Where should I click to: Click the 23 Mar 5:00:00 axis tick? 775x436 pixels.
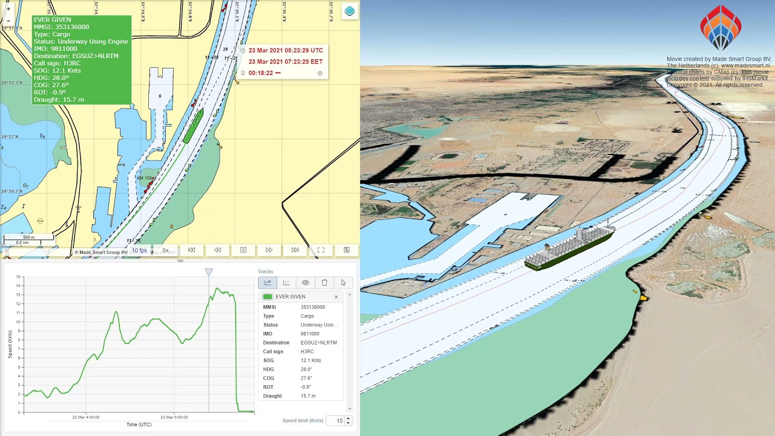point(174,417)
